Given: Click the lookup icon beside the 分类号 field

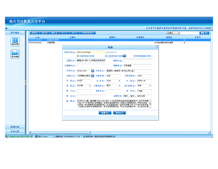Looking at the screenshot, I should click(93, 71).
